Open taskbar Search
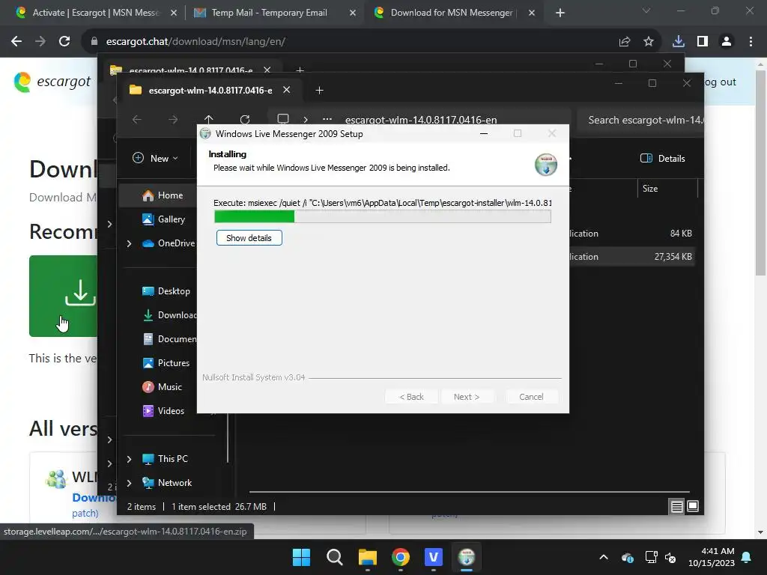The image size is (767, 575). click(x=335, y=557)
